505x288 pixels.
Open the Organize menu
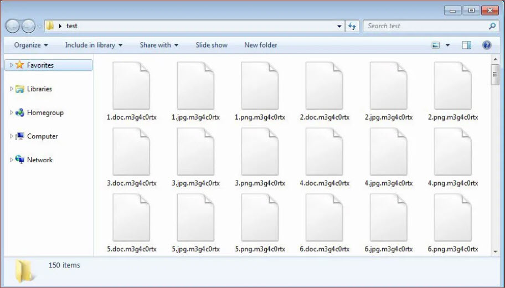(x=31, y=45)
